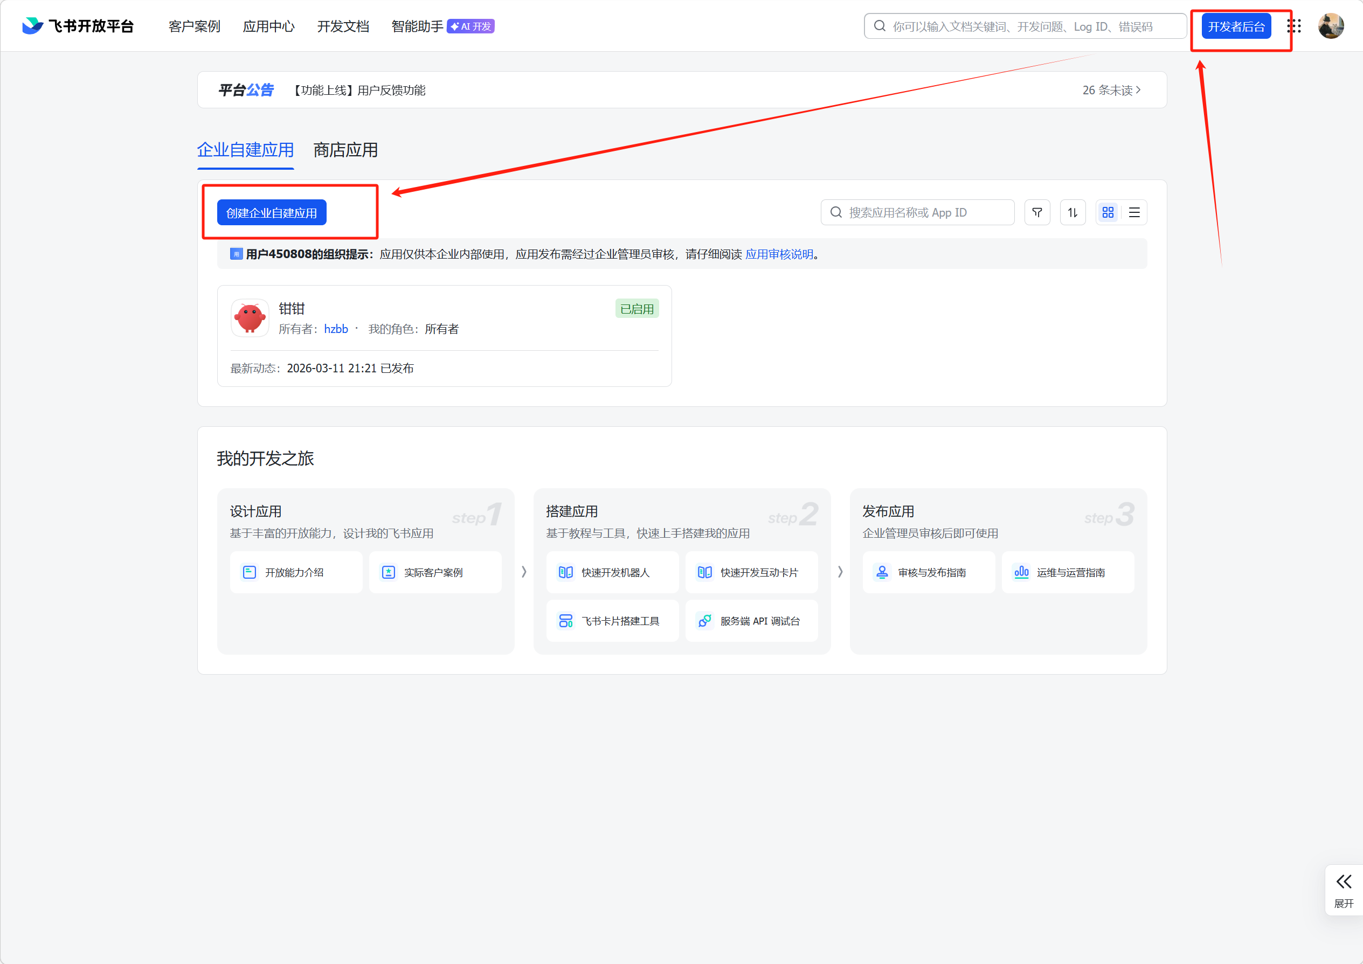This screenshot has width=1363, height=964.
Task: Click the 钳钳 app red icon
Action: tap(250, 318)
